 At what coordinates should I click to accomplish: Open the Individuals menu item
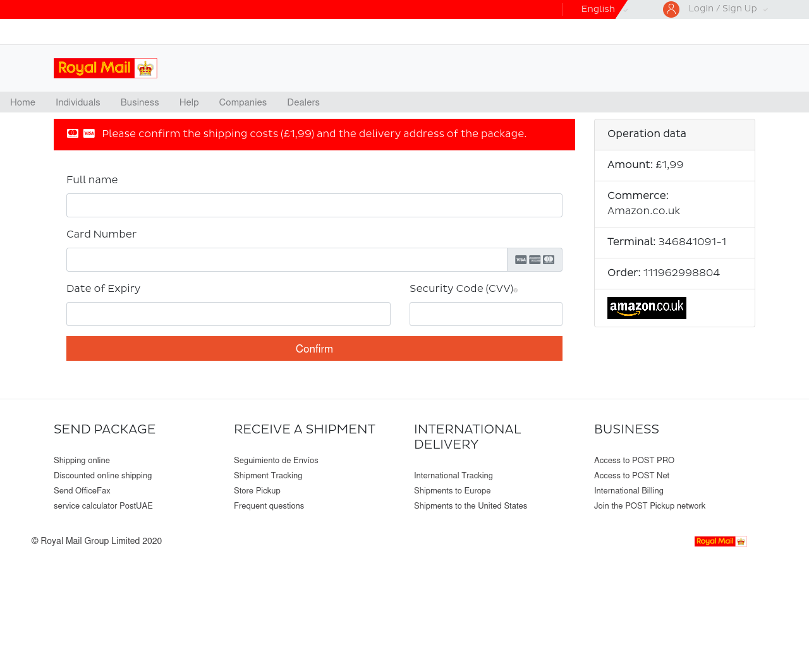[x=78, y=102]
